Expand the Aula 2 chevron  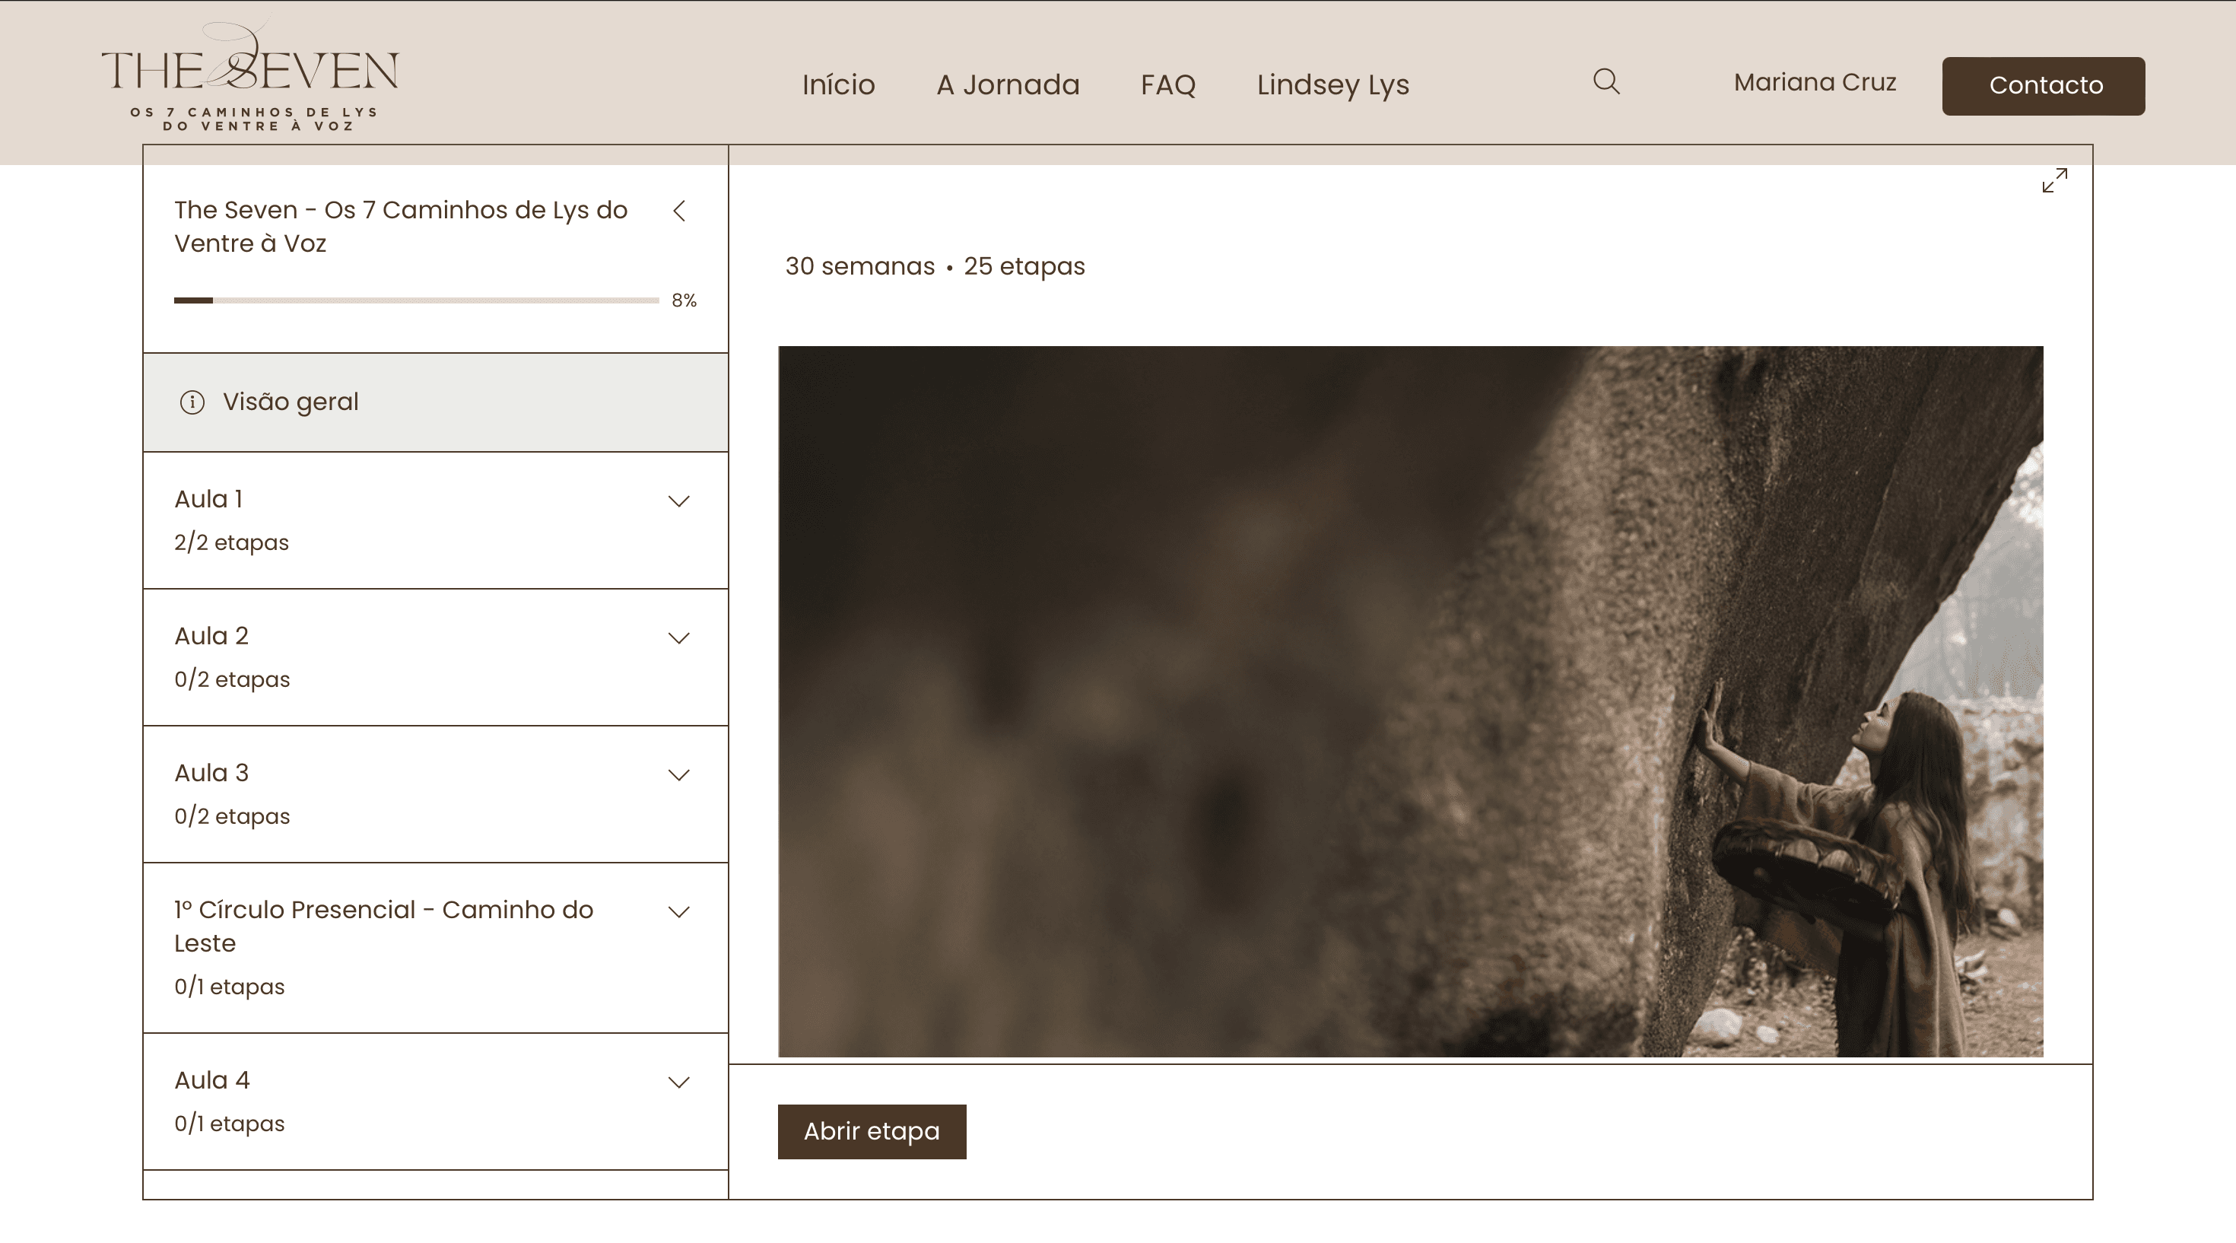pyautogui.click(x=678, y=638)
